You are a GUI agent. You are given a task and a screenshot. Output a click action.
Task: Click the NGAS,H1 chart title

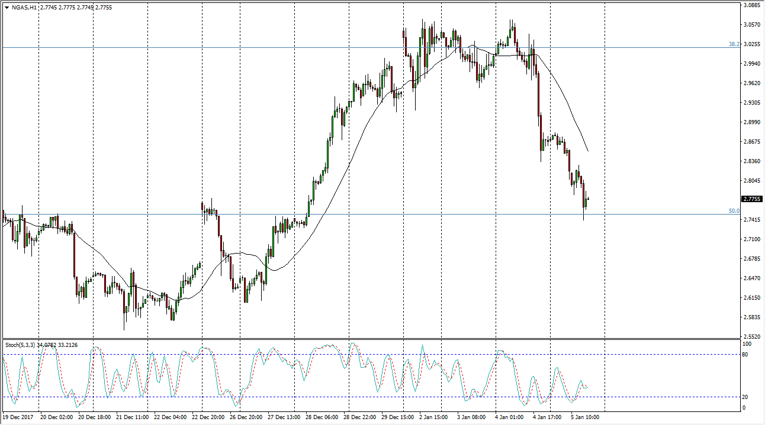pos(22,7)
